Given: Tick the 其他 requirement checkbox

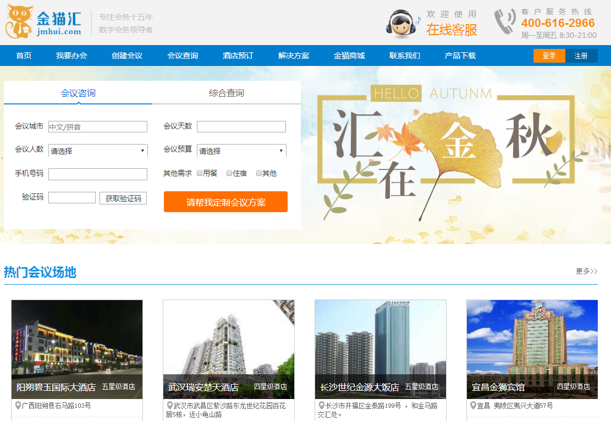Looking at the screenshot, I should [259, 173].
